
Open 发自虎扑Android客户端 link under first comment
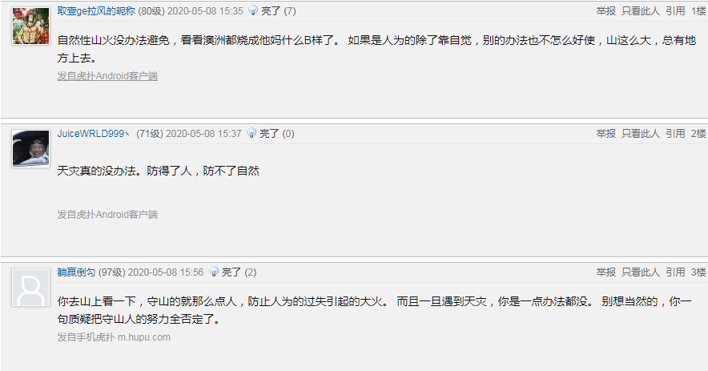(107, 76)
